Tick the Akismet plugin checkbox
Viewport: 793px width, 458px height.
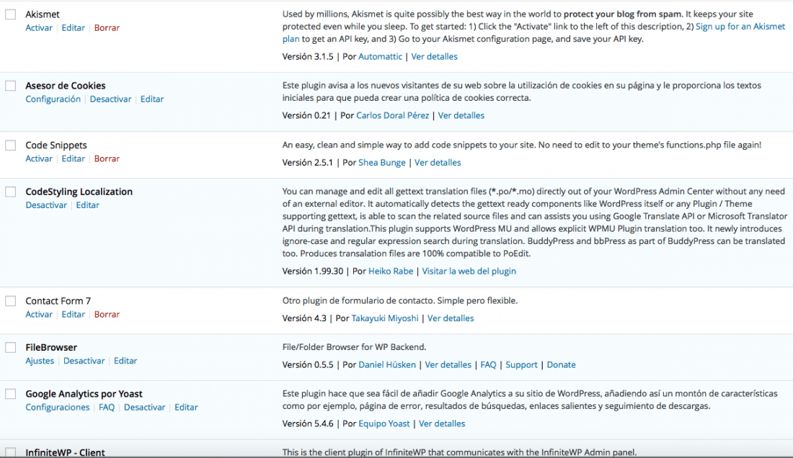point(11,14)
